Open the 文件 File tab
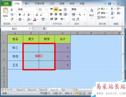 pos(6,4)
